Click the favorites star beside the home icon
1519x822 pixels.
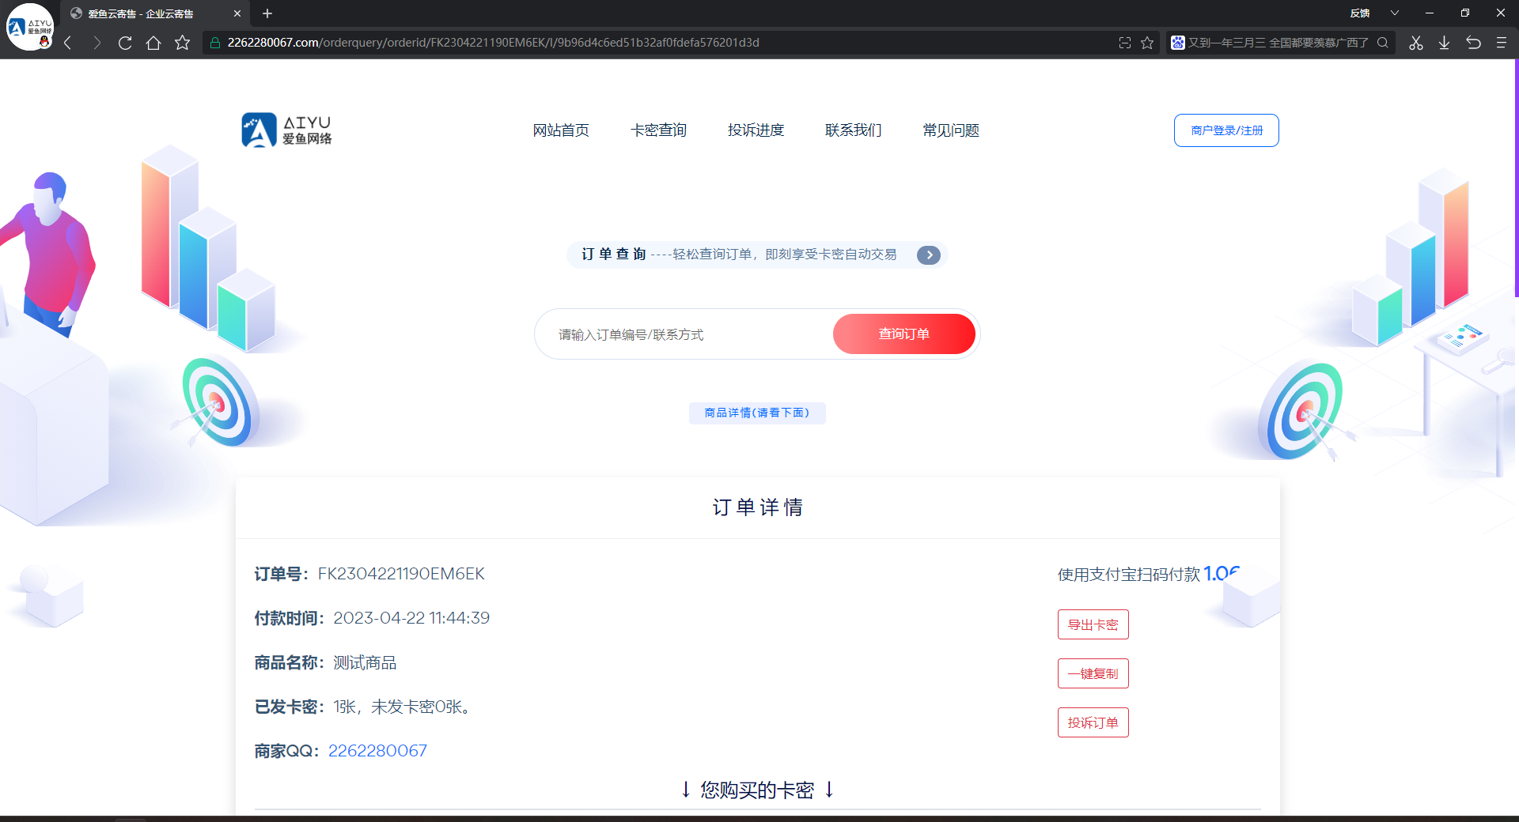point(183,43)
